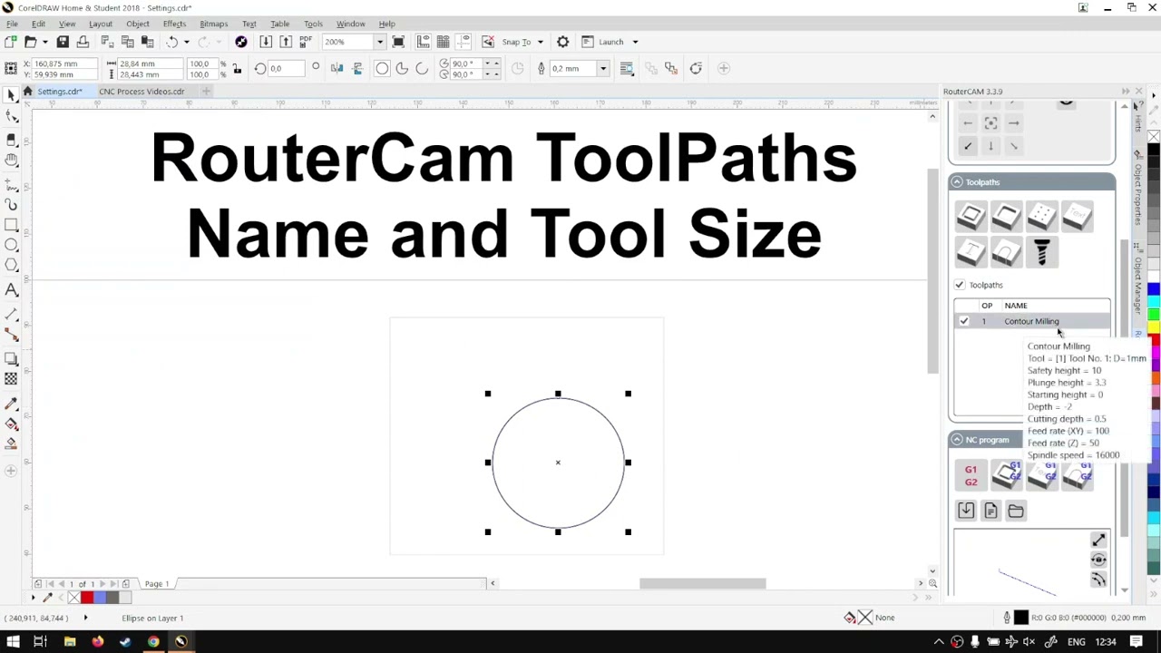
Task: Open the outline width 0,2 mm dropdown
Action: [602, 69]
